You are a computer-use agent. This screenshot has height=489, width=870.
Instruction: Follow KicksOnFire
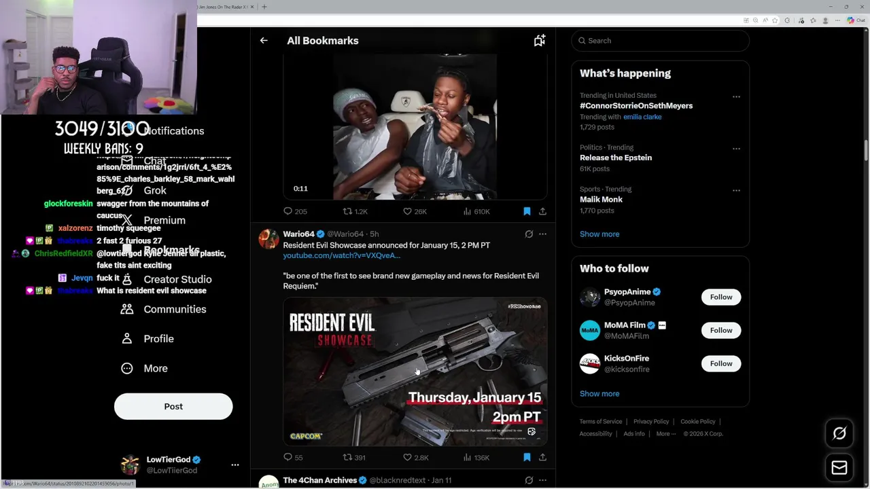(x=721, y=363)
